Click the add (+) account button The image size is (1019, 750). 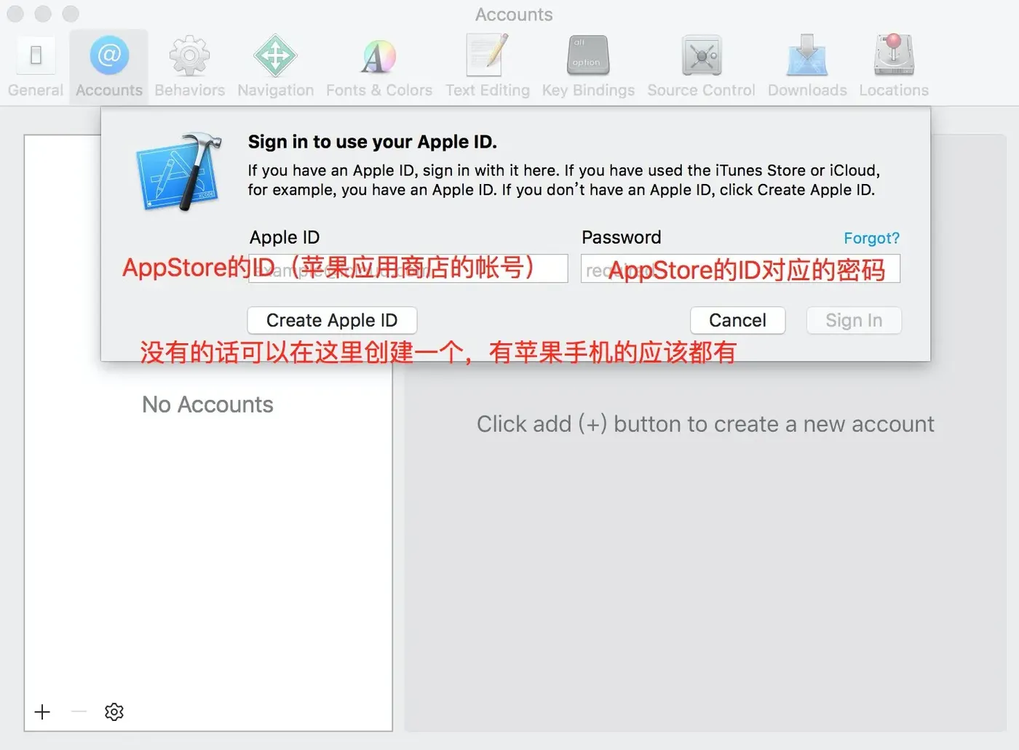[42, 711]
